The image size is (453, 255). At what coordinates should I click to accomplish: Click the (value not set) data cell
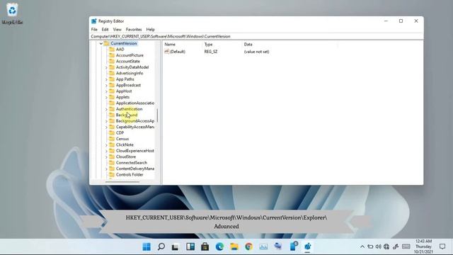click(256, 52)
